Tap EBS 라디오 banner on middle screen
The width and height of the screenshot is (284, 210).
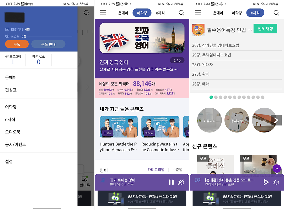point(142,198)
